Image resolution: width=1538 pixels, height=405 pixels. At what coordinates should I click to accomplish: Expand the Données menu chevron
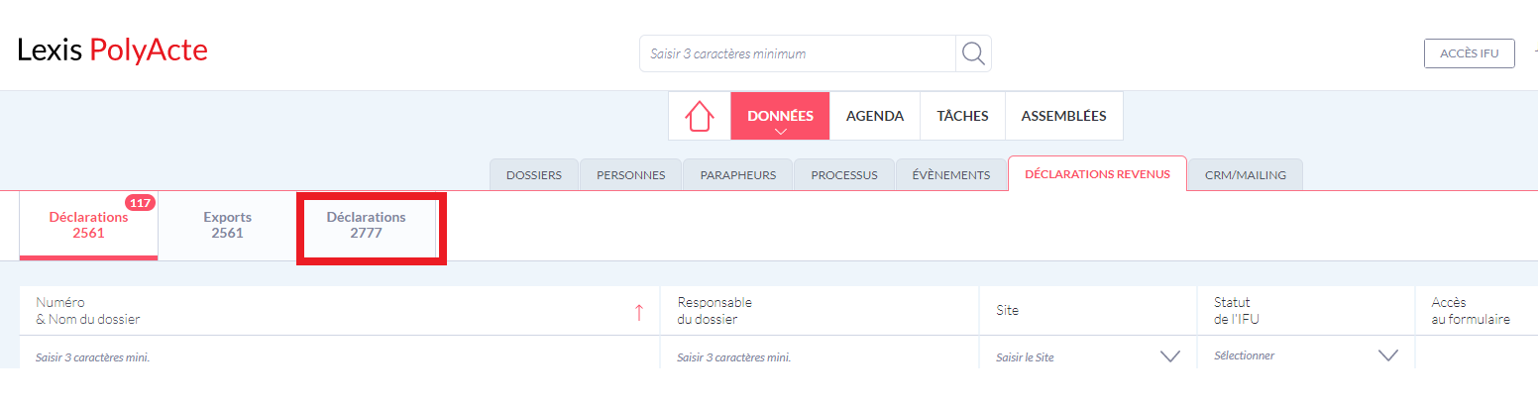coord(780,132)
